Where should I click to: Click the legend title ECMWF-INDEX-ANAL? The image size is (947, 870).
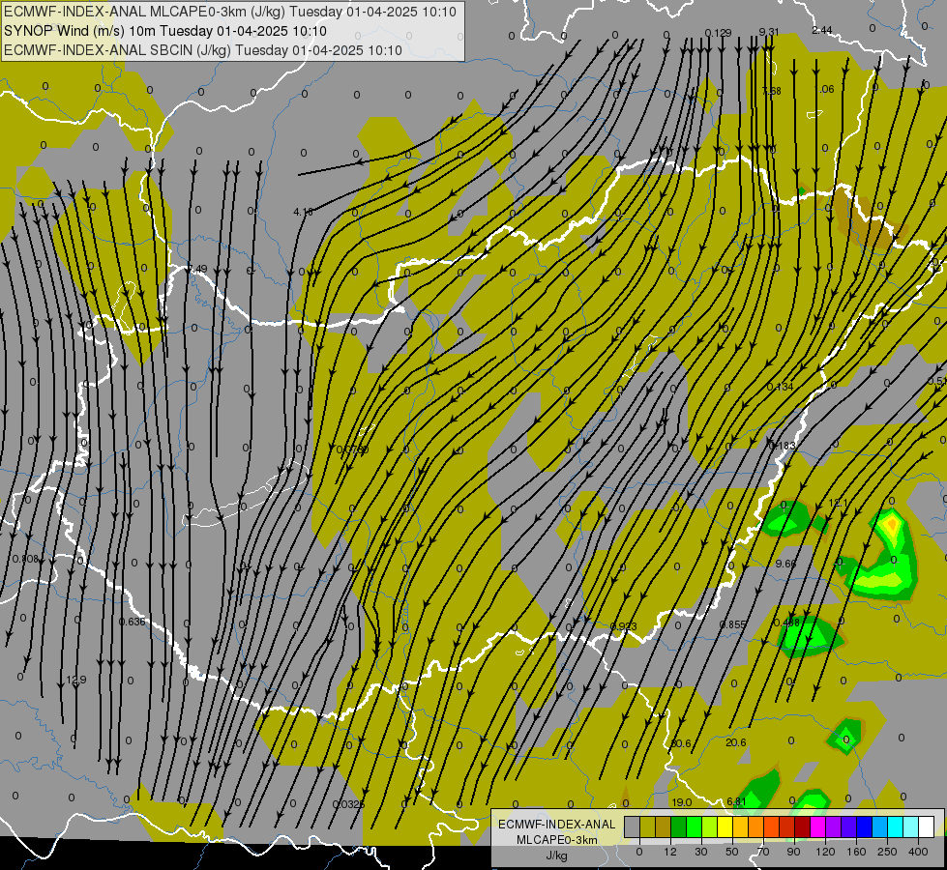tap(557, 825)
